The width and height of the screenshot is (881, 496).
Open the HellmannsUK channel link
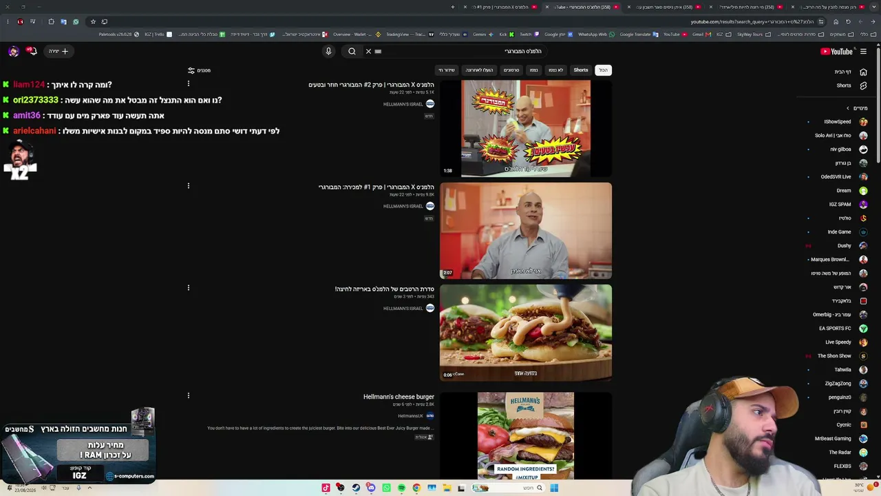pos(410,416)
